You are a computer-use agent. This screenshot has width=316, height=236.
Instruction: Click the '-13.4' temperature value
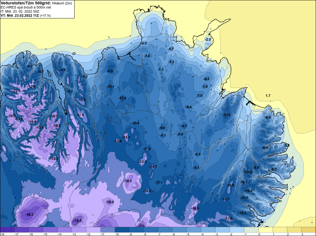(40, 127)
